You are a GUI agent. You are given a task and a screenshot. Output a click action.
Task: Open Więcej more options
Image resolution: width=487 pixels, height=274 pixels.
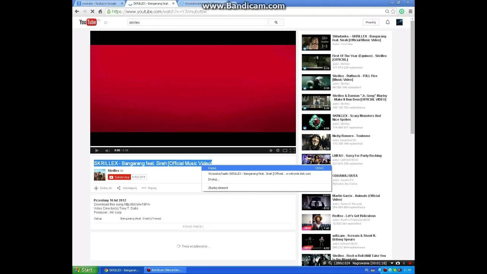[149, 188]
